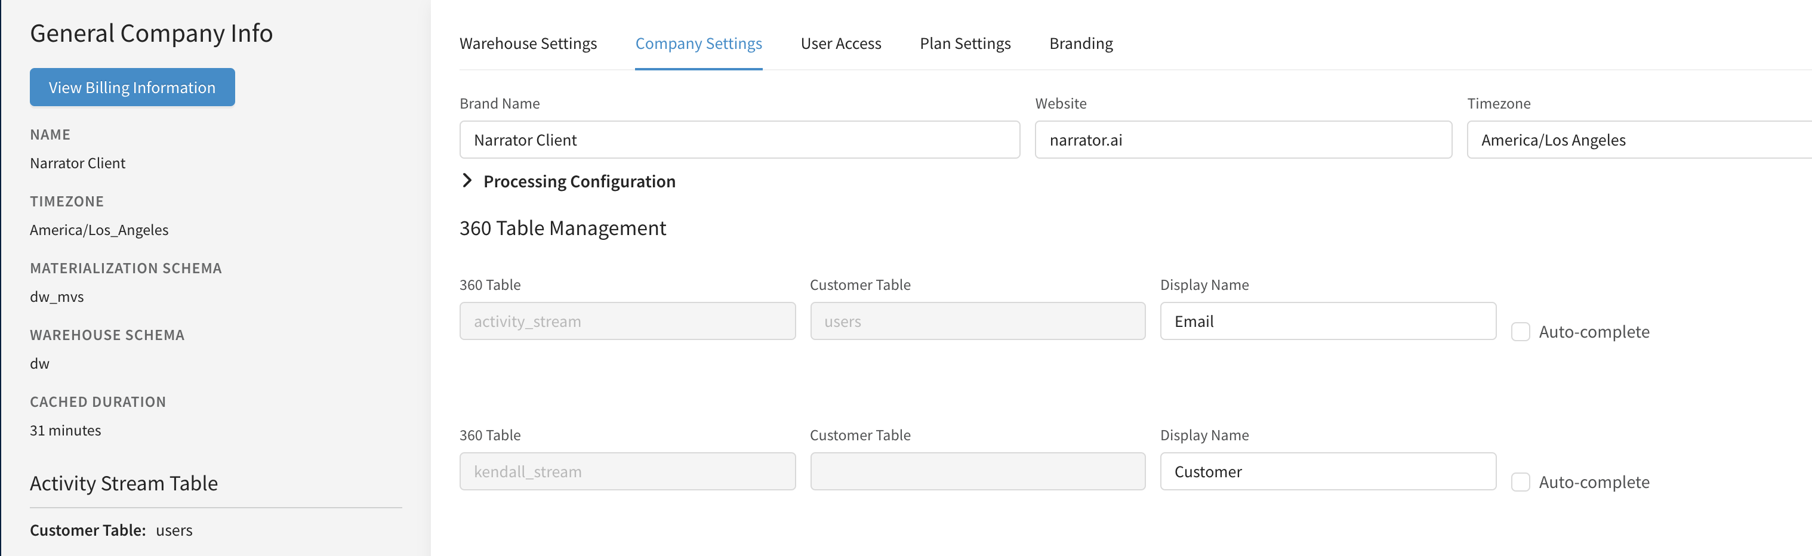Focus the Website input field

[x=1242, y=140]
